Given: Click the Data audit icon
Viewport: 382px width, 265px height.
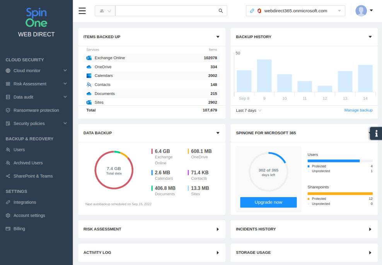Looking at the screenshot, I should coord(8,97).
